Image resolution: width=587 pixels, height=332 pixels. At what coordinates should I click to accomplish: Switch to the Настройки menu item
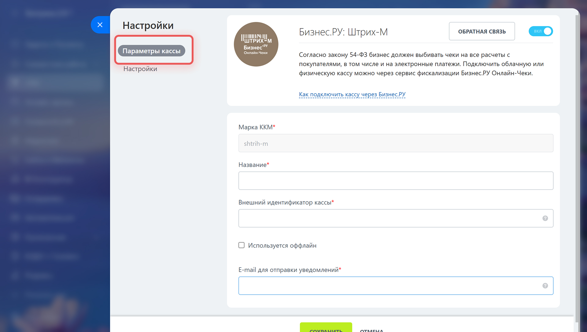point(140,69)
